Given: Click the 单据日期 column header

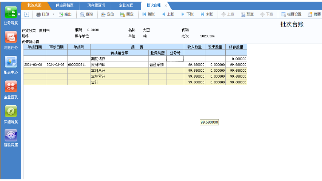Looking at the screenshot, I should coord(35,47).
